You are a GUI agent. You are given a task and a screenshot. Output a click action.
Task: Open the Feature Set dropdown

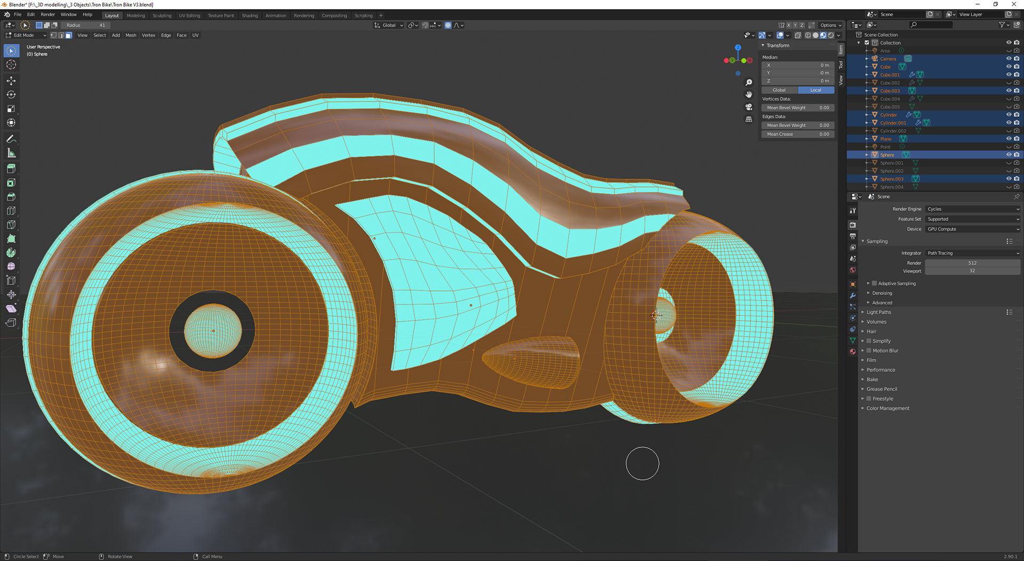click(x=973, y=219)
